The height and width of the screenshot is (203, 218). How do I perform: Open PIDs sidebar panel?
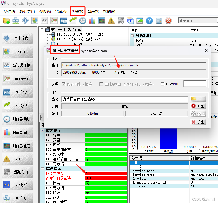(x=18, y=52)
